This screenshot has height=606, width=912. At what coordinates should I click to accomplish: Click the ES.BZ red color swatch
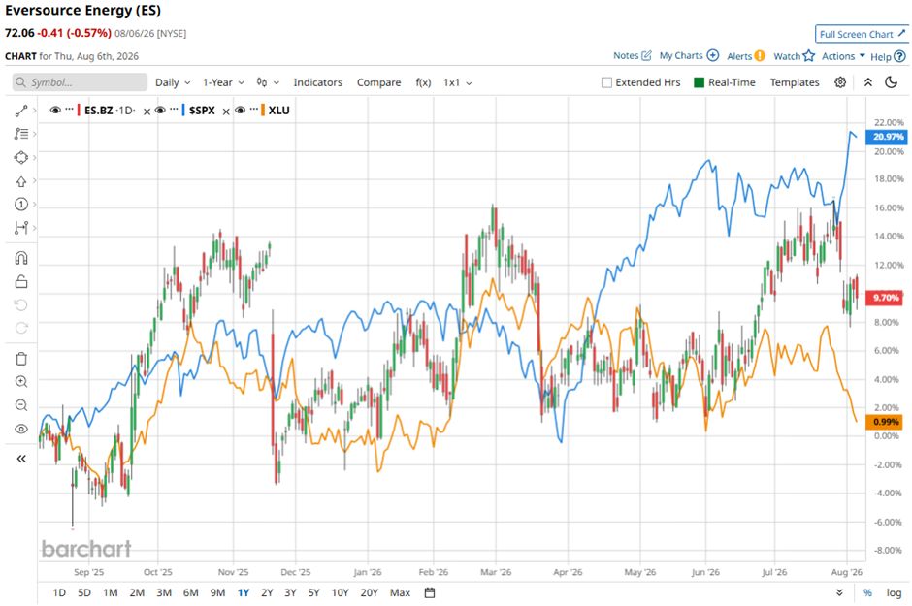click(x=80, y=110)
